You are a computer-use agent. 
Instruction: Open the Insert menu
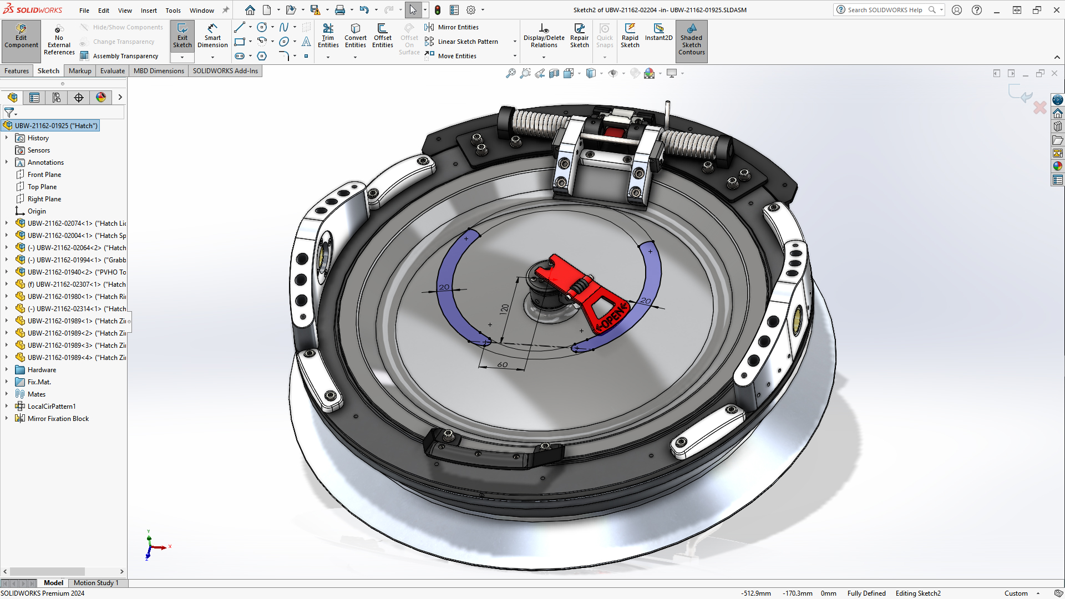149,10
